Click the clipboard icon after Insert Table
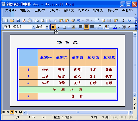138x121 pixels. click(x=116, y=20)
